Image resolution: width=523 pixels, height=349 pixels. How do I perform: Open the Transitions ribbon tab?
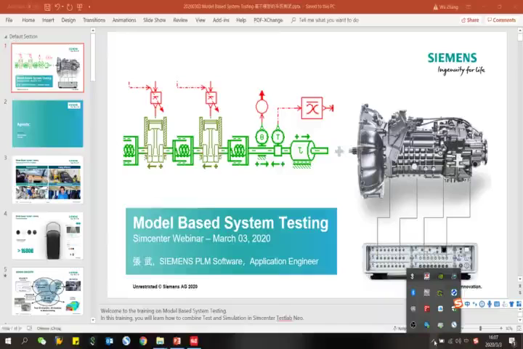94,20
